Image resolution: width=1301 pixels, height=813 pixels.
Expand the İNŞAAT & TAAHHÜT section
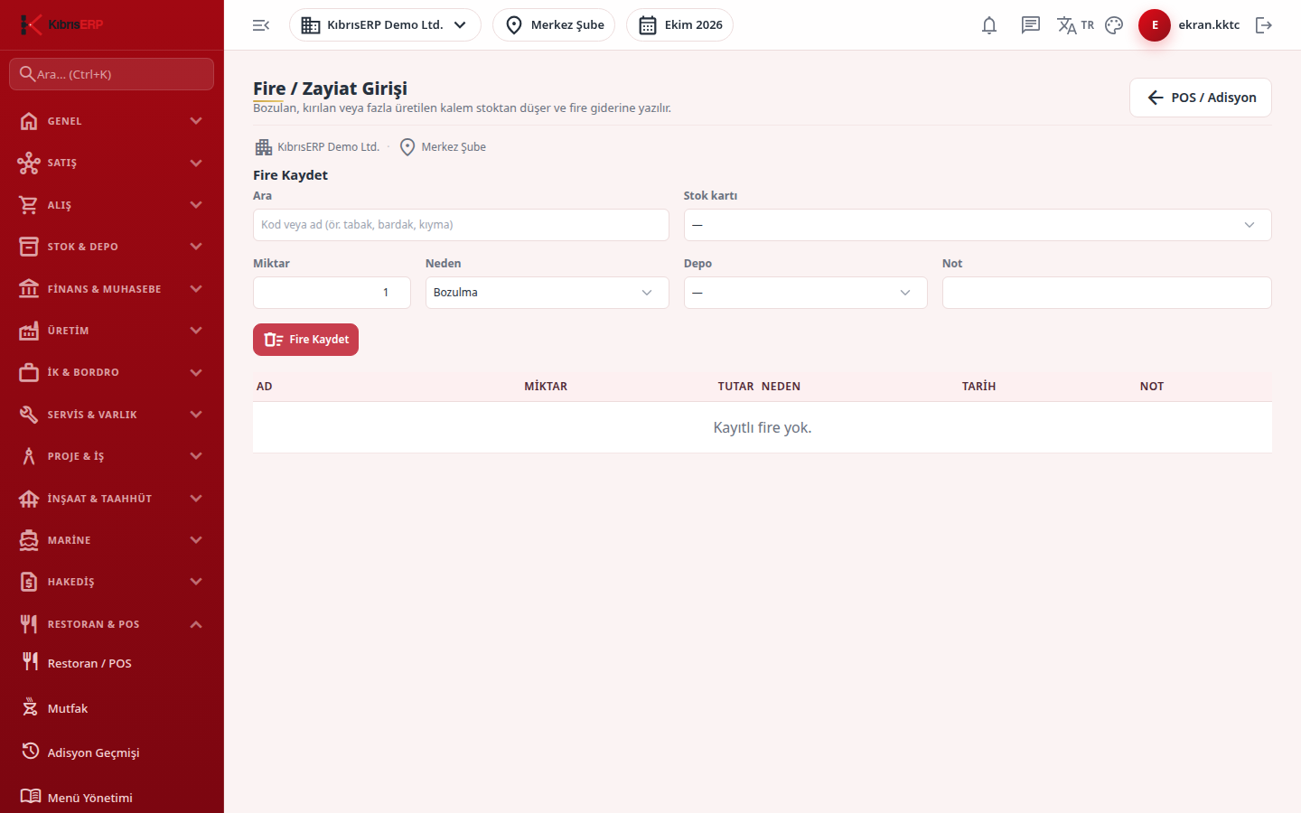[x=112, y=499]
